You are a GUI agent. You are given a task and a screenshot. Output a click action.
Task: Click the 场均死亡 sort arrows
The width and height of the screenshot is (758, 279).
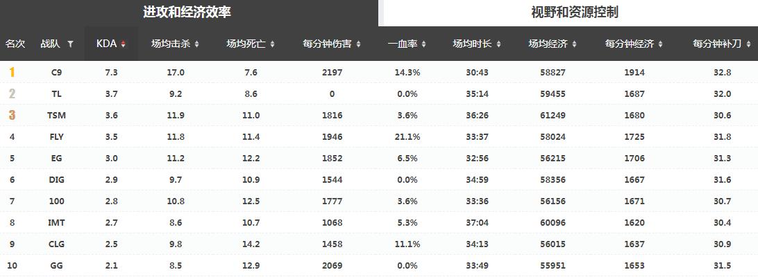pyautogui.click(x=272, y=44)
